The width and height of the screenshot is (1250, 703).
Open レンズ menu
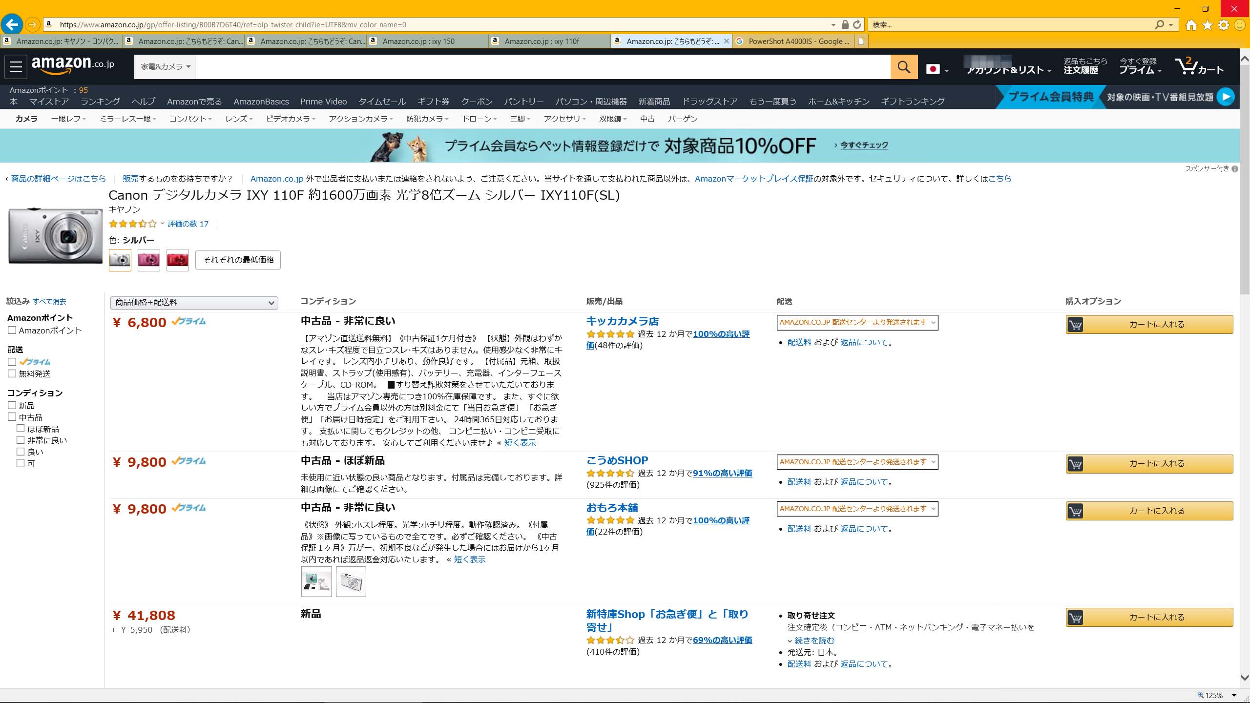pos(239,119)
